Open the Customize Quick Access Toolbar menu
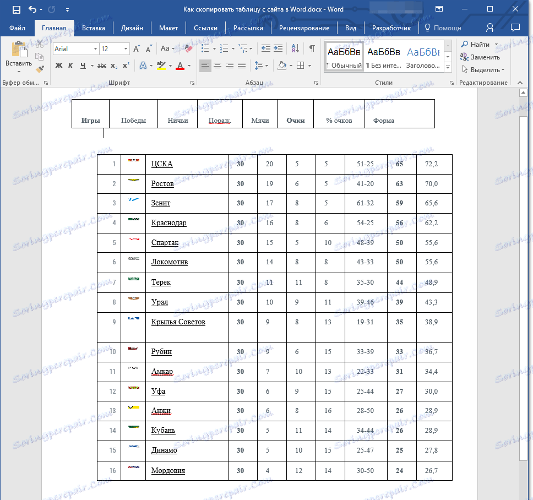This screenshot has height=500, width=533. (x=67, y=10)
